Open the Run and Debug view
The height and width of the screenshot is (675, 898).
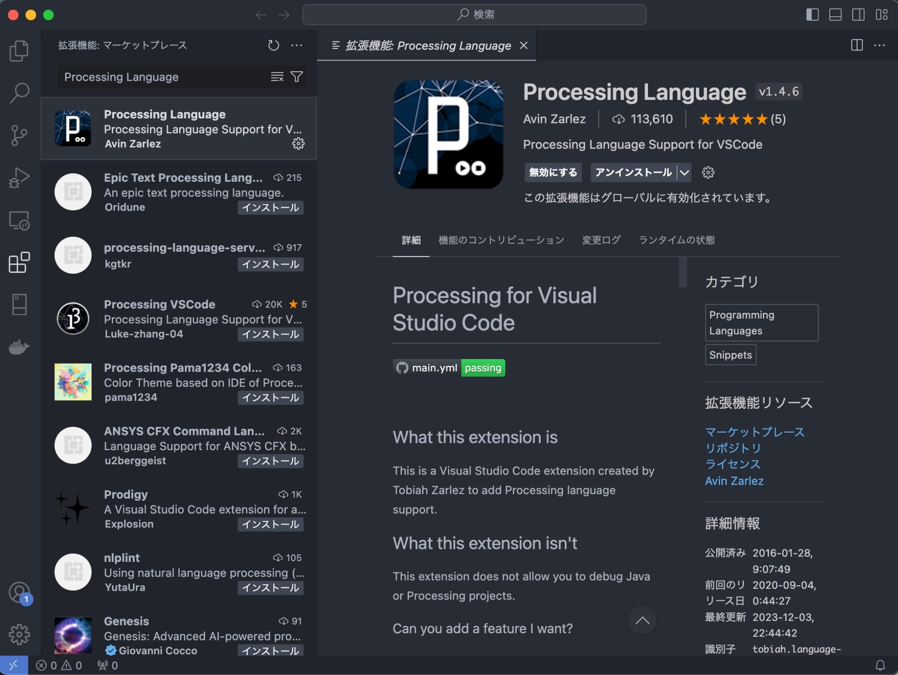click(x=19, y=178)
